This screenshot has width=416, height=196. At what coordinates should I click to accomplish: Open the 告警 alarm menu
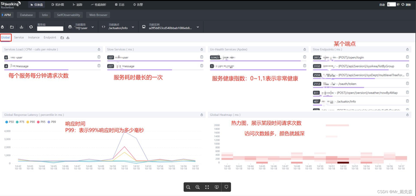coord(138,5)
